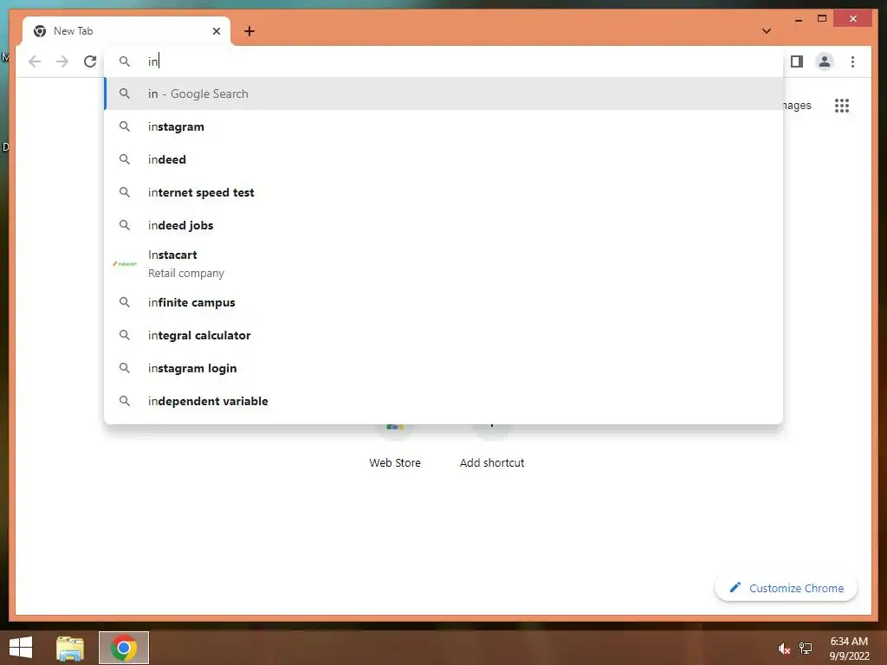Open a new tab with plus button
The height and width of the screenshot is (665, 887).
[249, 31]
